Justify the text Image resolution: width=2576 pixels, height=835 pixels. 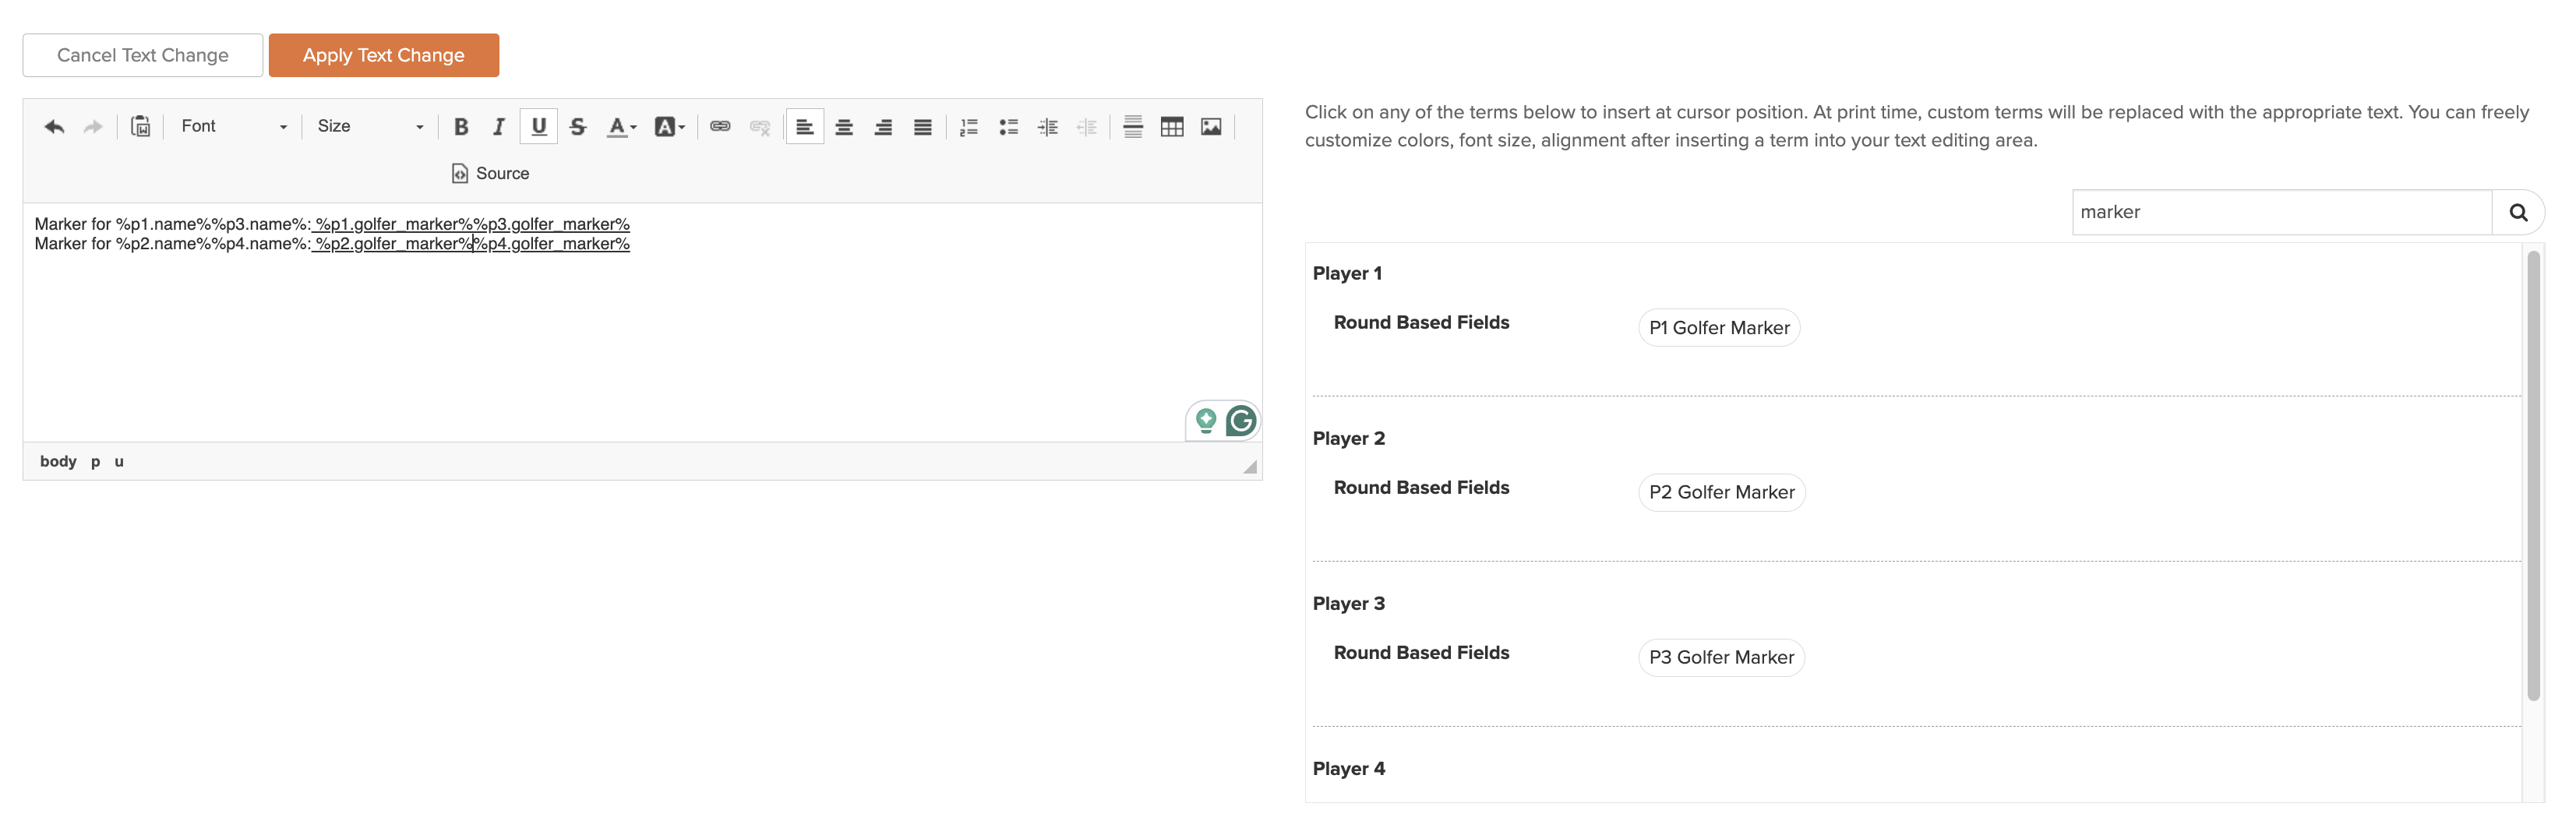pyautogui.click(x=923, y=126)
